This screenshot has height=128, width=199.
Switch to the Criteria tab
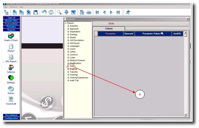click(x=109, y=28)
